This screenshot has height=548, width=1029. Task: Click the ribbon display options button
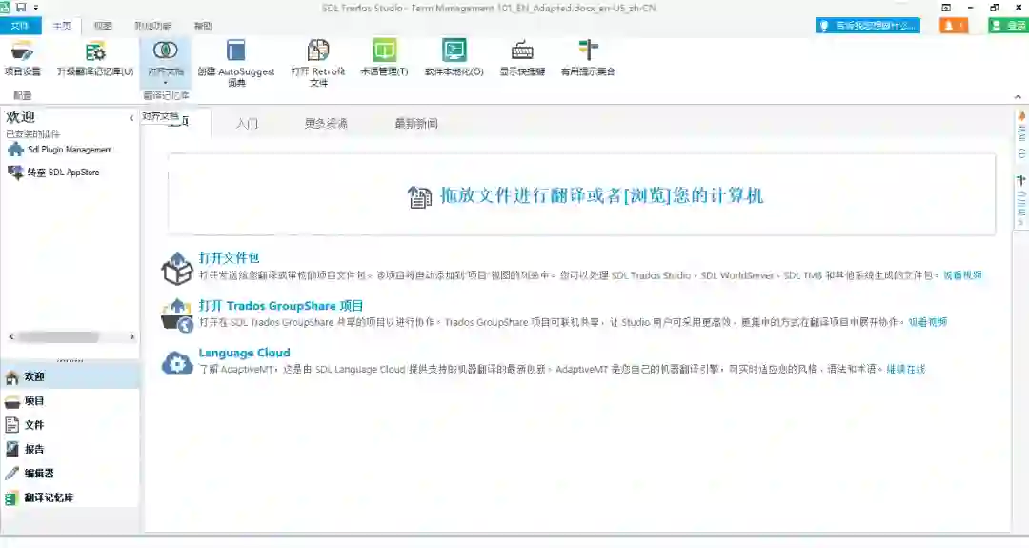pyautogui.click(x=946, y=8)
